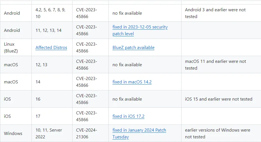Click the '11, 12, 13, 14' version cell
Screen dimensions: 261x142
click(x=52, y=30)
